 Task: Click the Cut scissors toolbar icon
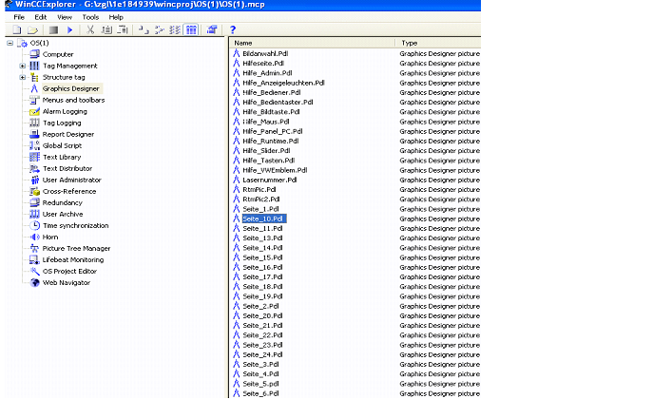click(x=91, y=30)
